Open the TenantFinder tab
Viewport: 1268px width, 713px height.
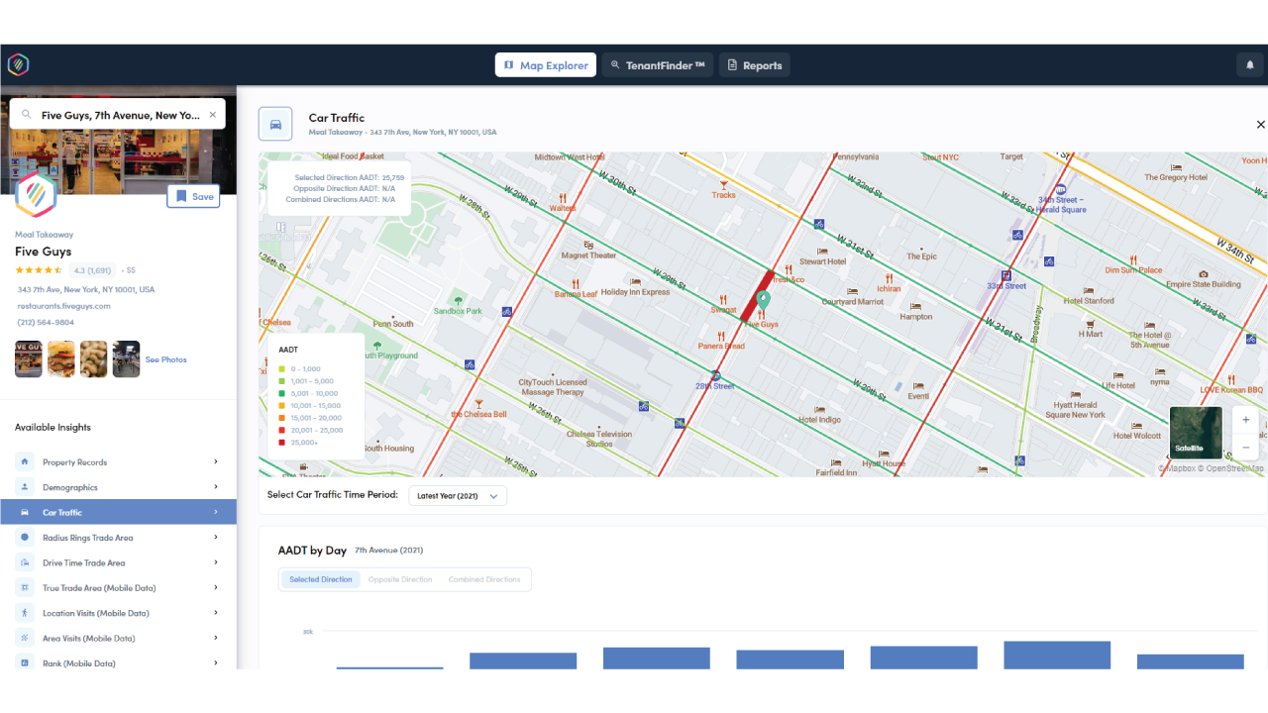coord(658,65)
